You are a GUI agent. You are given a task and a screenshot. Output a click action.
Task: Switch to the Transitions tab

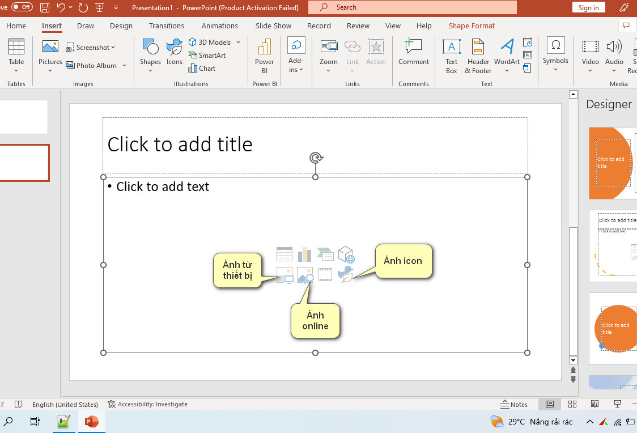167,26
